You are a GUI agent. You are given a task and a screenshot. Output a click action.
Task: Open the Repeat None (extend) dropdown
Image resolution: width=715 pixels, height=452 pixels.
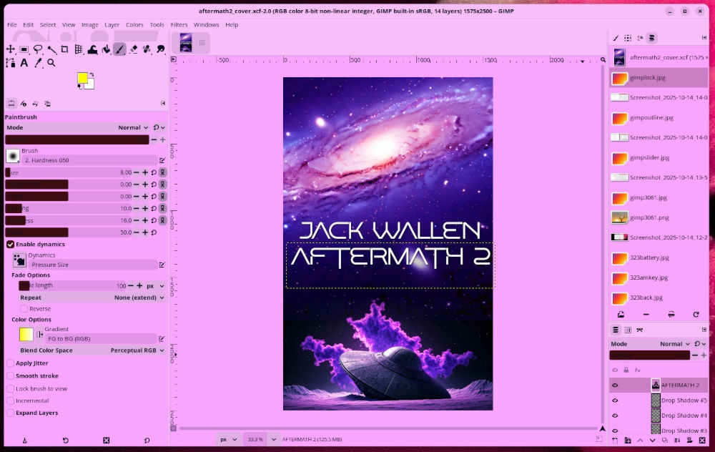(x=139, y=298)
